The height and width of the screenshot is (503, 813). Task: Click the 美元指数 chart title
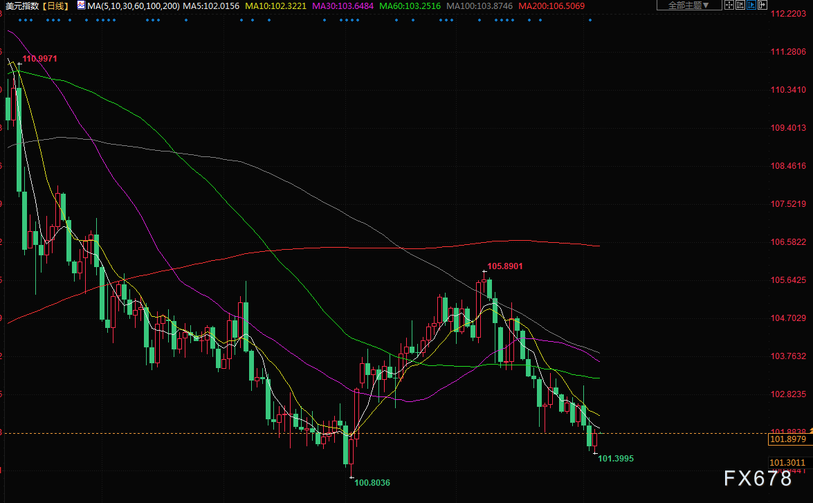(x=21, y=6)
